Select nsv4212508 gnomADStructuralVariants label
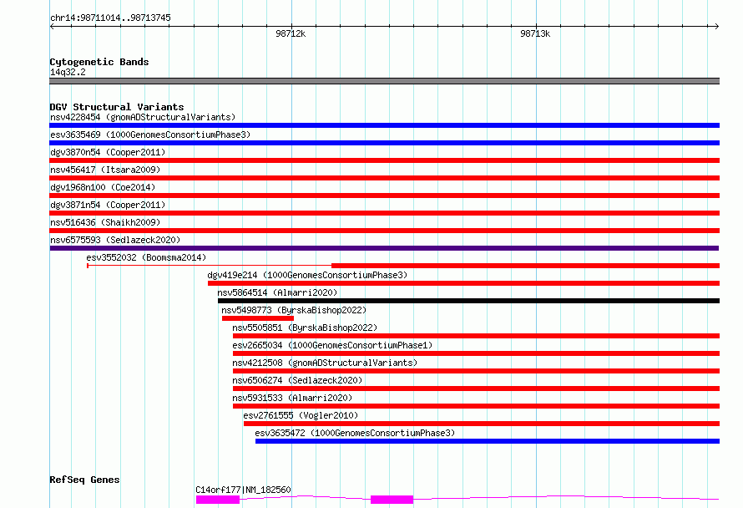743x508 pixels. [325, 363]
